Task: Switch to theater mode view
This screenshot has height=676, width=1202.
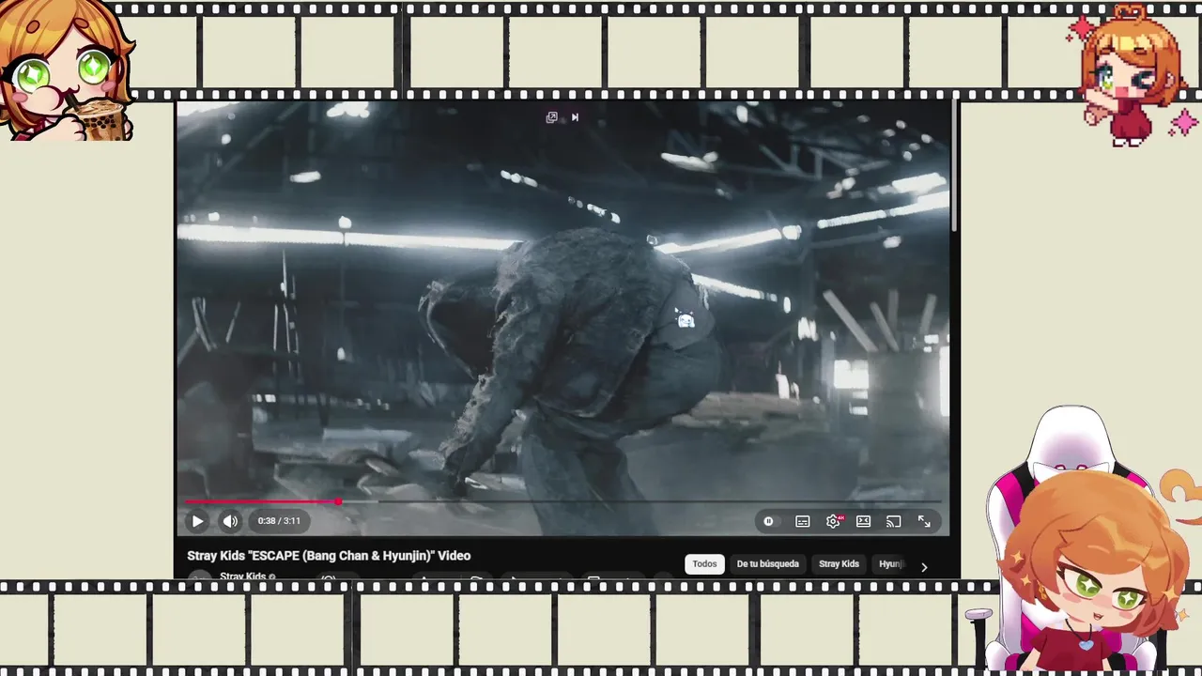Action: pos(863,521)
